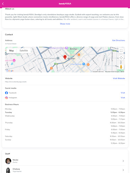Click the bendyoga.studio website URL text

point(16,82)
